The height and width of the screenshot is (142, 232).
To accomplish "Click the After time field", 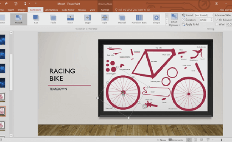I will (x=229, y=24).
